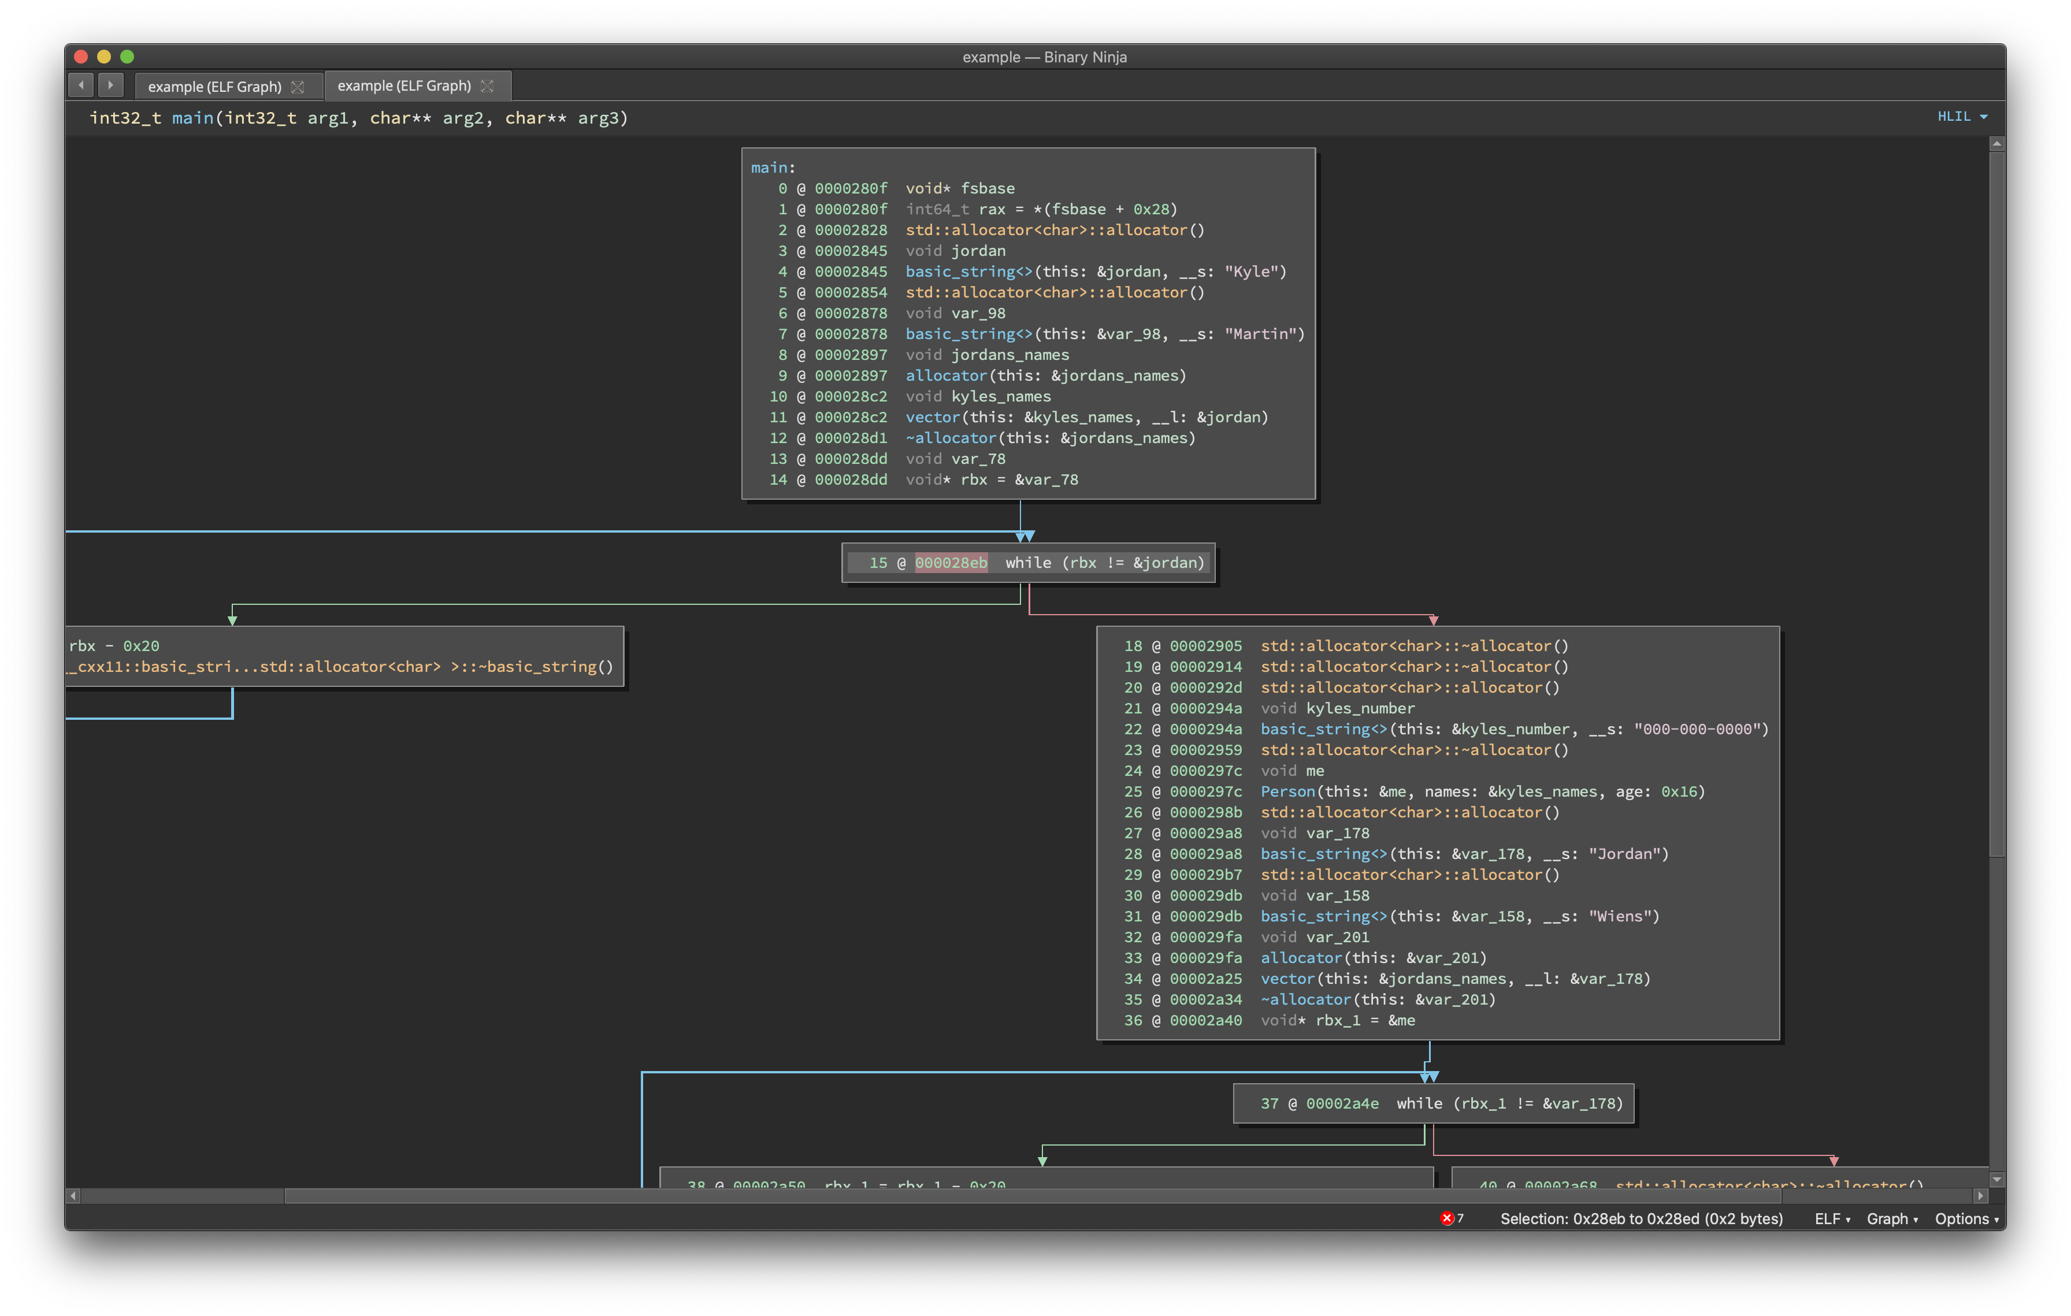
Task: Open the Graph view mode dropdown
Action: coord(1891,1219)
